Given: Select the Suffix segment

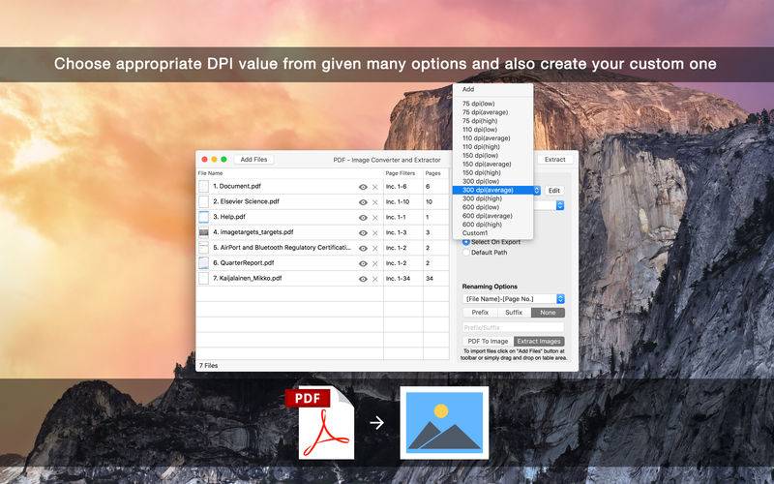Looking at the screenshot, I should [x=514, y=313].
